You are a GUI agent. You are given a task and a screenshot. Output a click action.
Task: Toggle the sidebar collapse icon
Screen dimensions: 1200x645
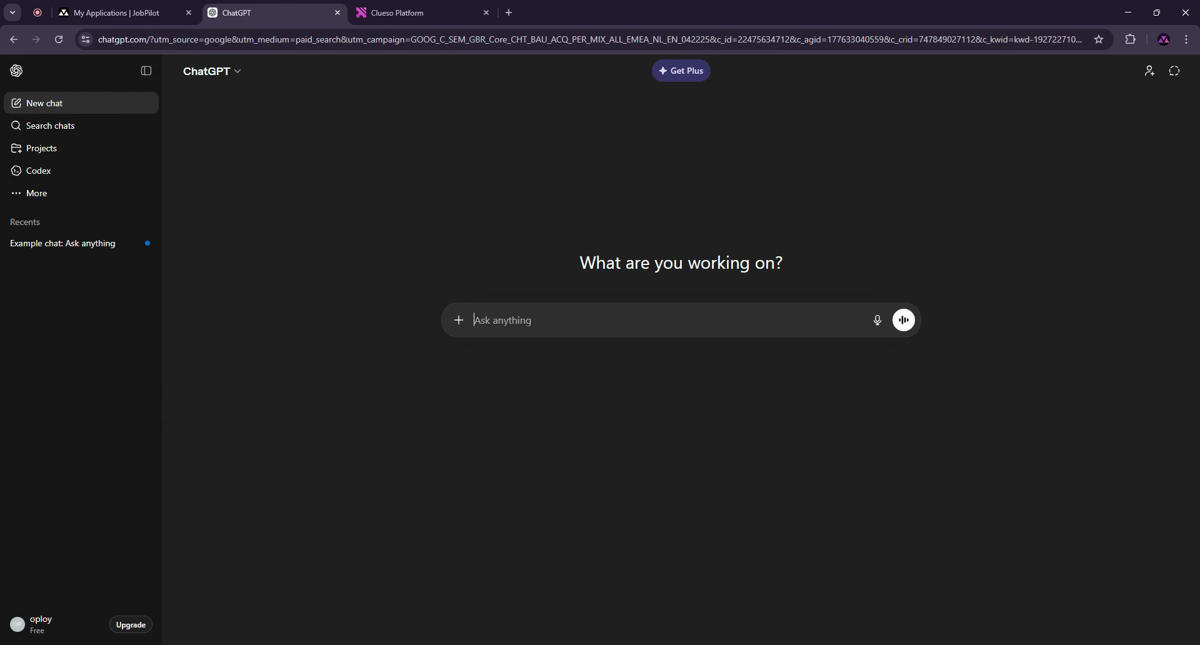[146, 71]
